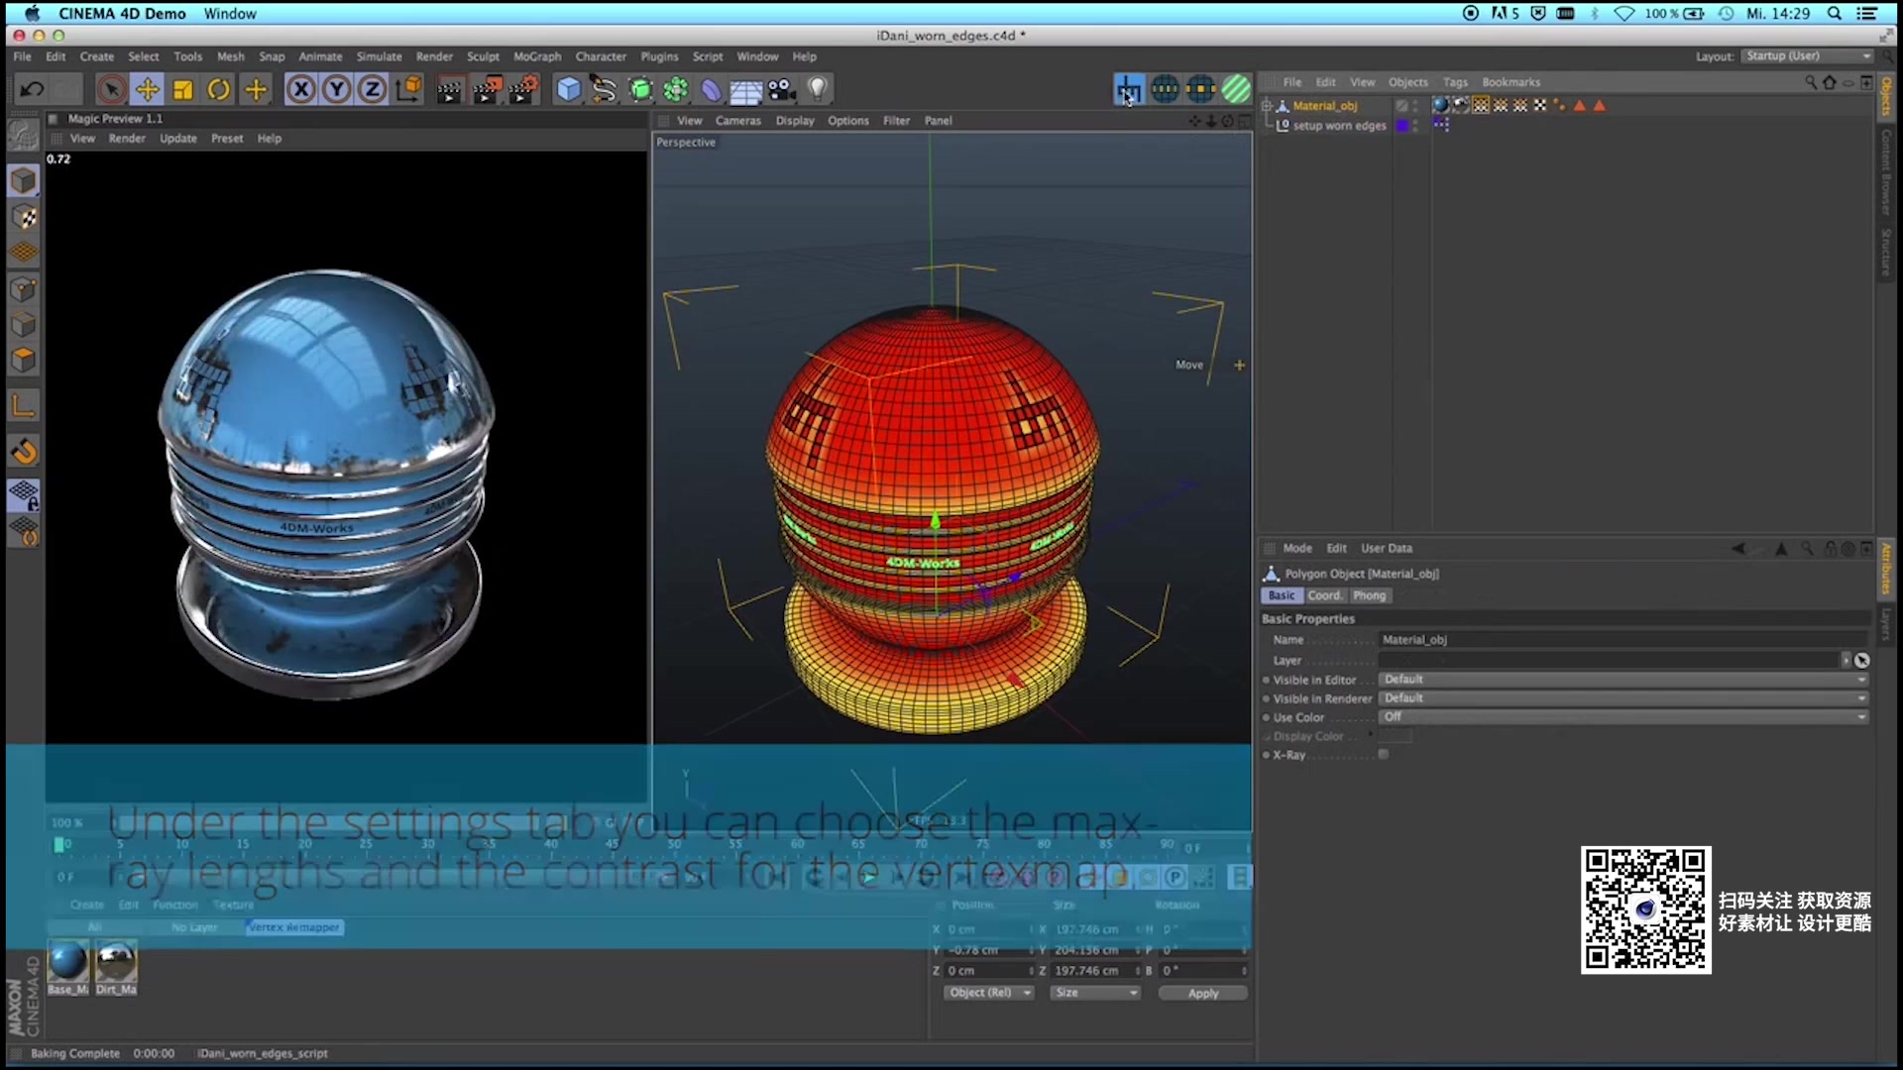The image size is (1903, 1070).
Task: Add a camera object
Action: pos(781,90)
